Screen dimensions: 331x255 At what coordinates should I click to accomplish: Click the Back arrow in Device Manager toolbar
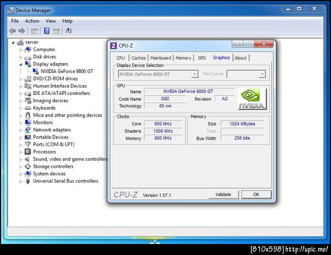(x=13, y=31)
